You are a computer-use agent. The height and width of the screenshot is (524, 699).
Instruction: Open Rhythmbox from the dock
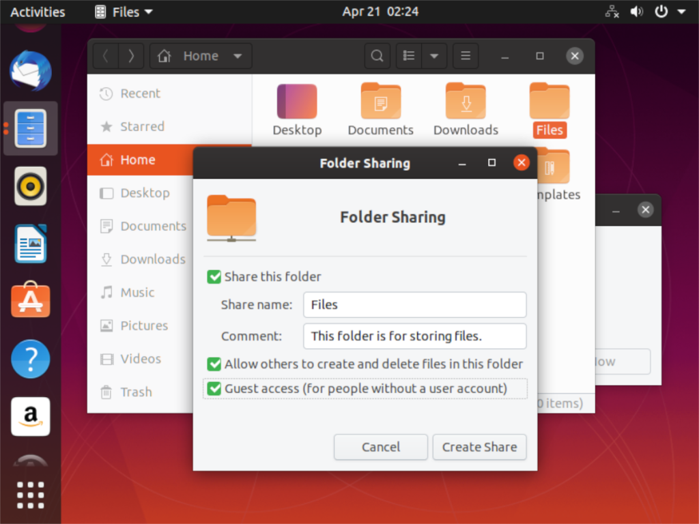30,184
